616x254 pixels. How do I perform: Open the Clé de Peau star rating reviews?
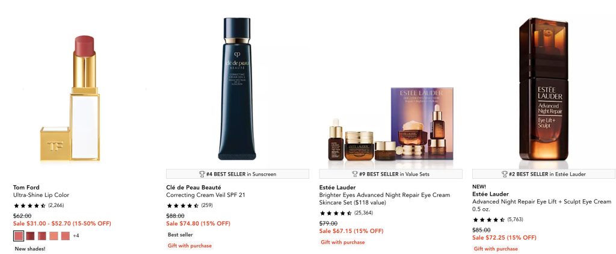(x=189, y=205)
